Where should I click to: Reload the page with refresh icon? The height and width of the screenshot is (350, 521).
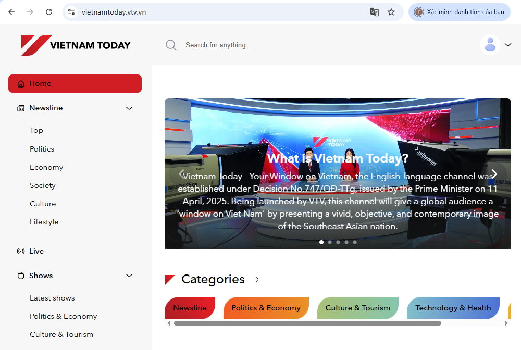[x=49, y=12]
